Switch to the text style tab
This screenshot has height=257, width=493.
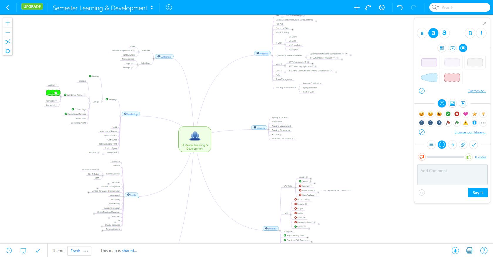pyautogui.click(x=452, y=48)
